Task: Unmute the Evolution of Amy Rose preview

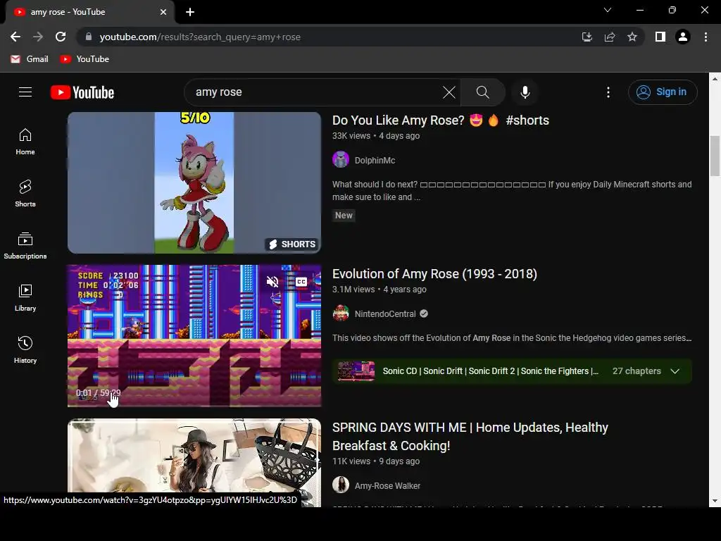Action: pyautogui.click(x=272, y=281)
